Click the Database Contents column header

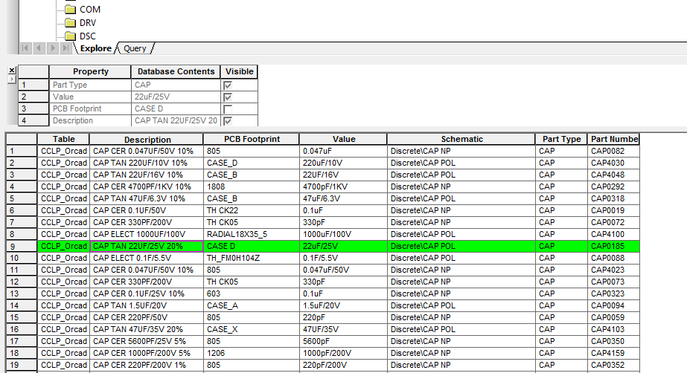(176, 72)
